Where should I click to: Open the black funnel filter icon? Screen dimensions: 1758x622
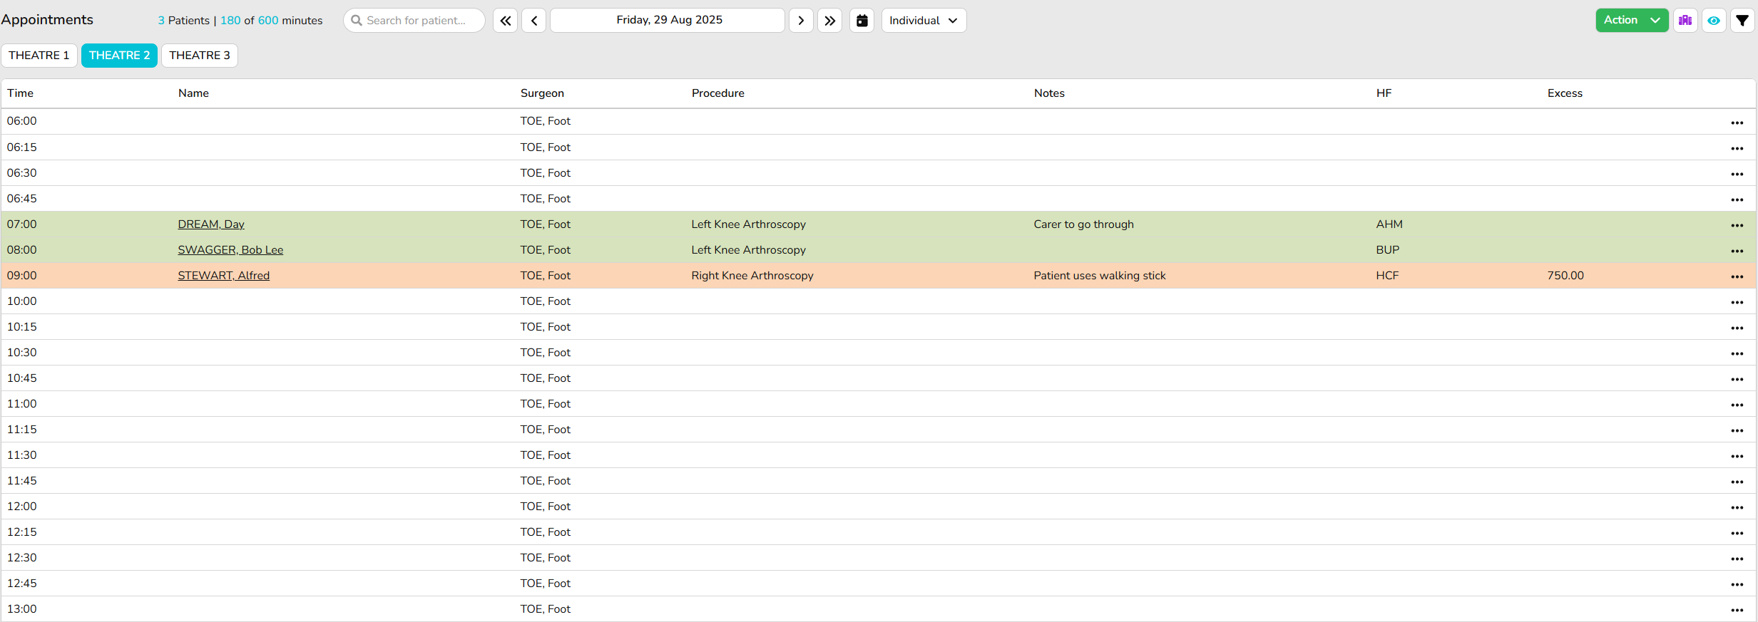click(x=1742, y=21)
